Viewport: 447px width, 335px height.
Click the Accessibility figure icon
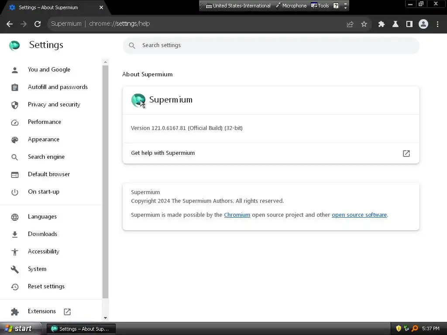point(15,252)
